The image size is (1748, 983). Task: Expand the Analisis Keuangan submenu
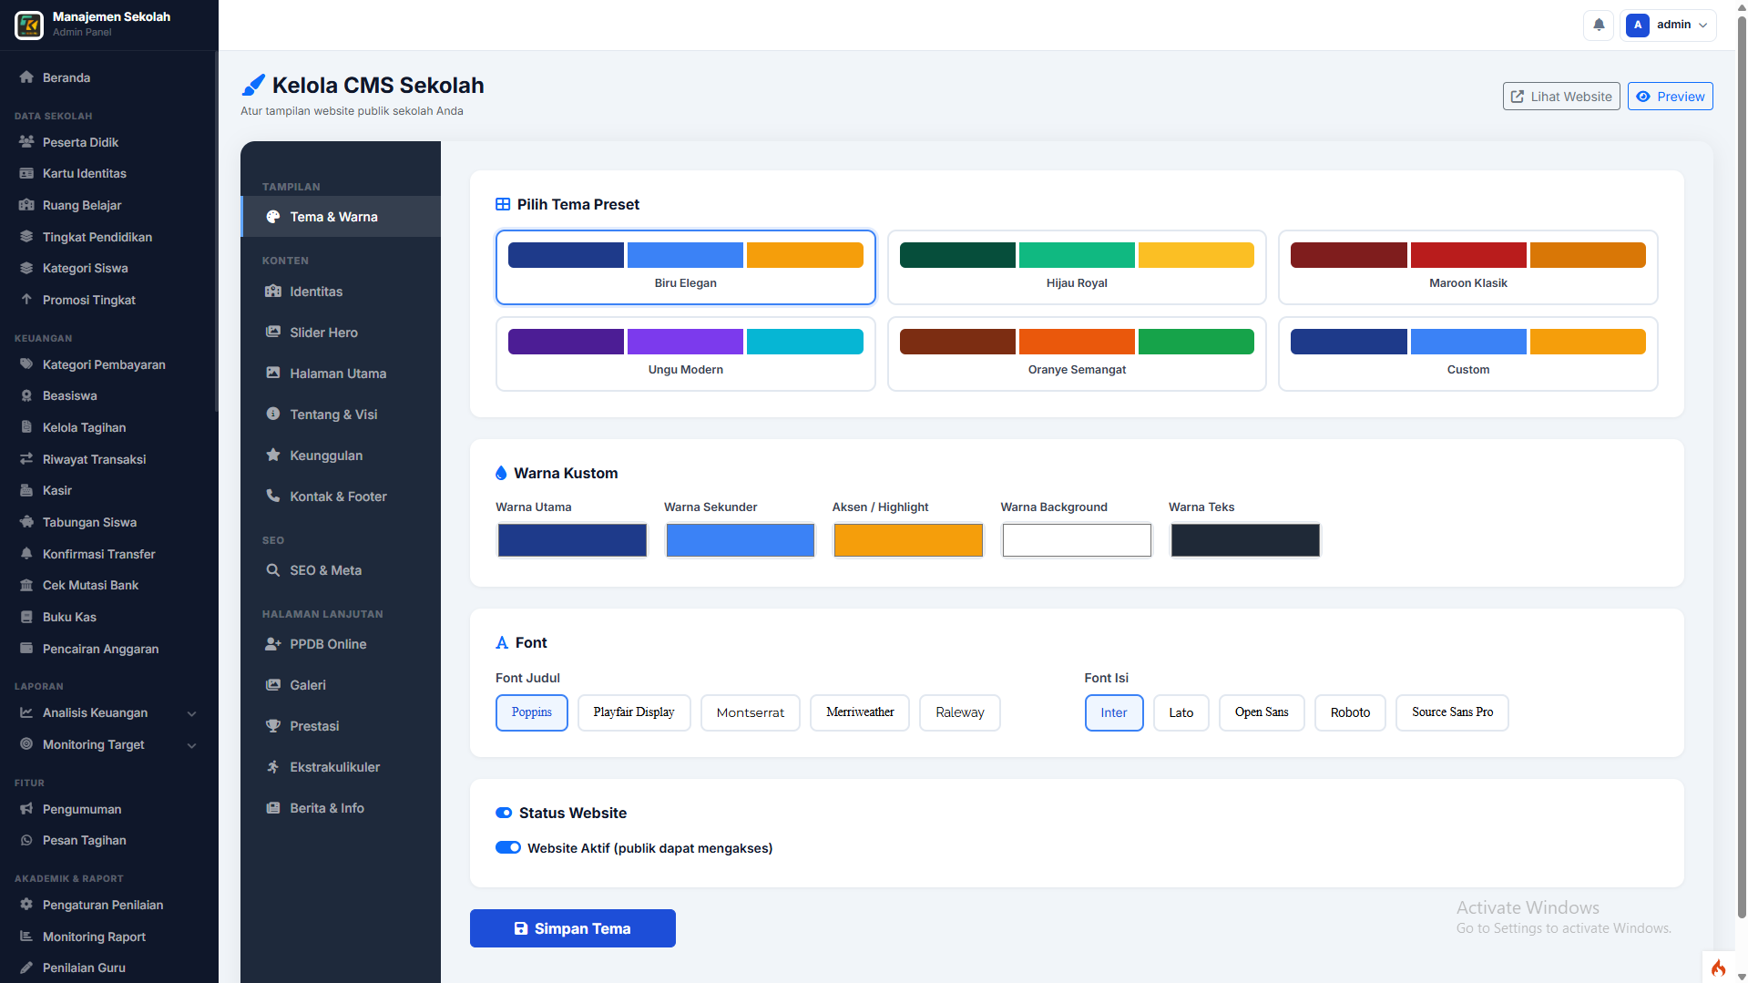108,713
